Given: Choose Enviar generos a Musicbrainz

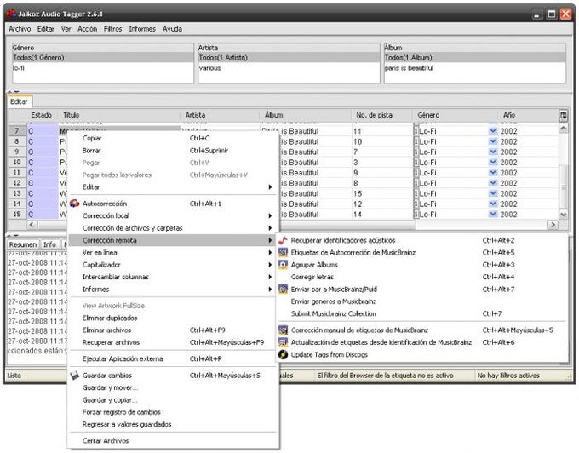Looking at the screenshot, I should pos(421,301).
